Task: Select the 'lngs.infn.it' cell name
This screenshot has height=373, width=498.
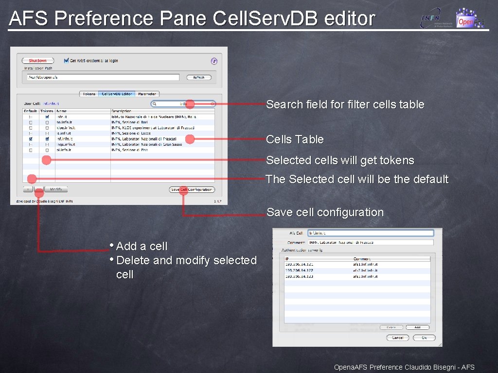Action: coord(66,144)
